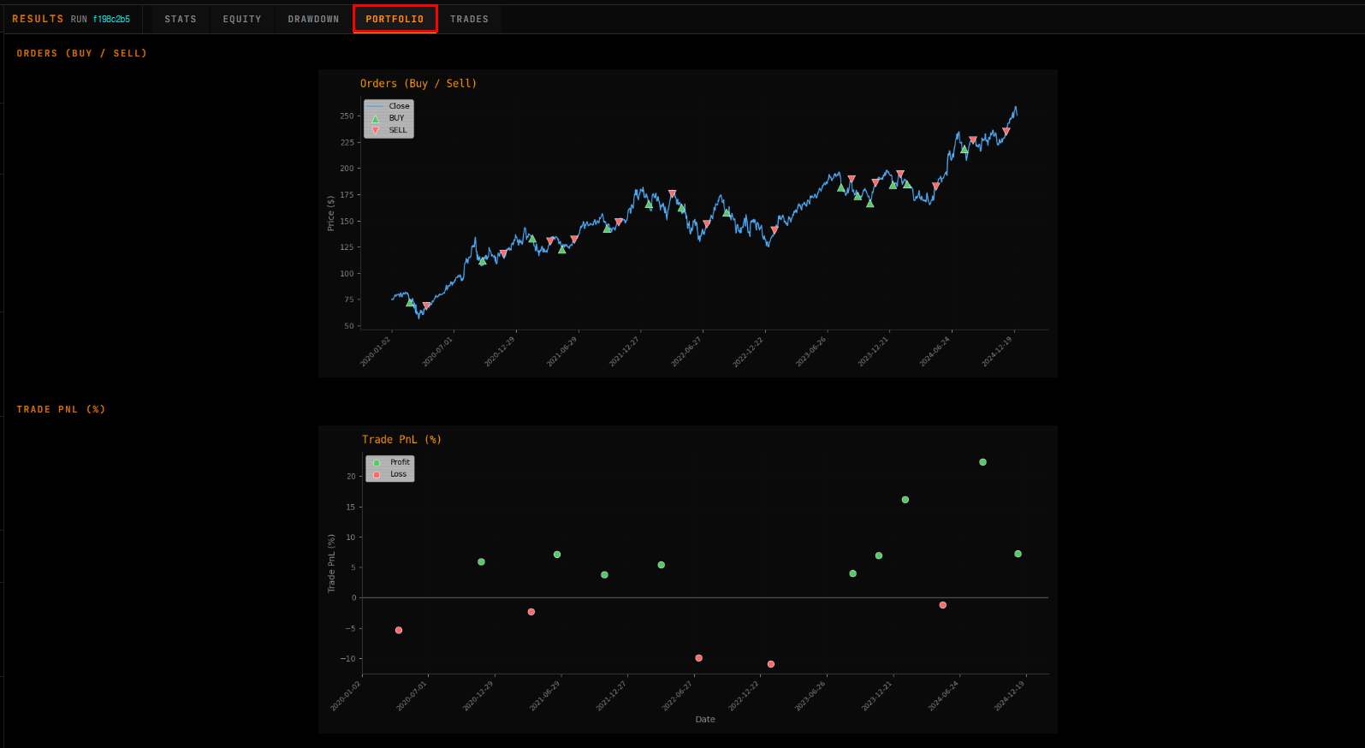Click the red SELL triangle in orders legend
Screen dimensions: 1365x748
click(x=375, y=130)
